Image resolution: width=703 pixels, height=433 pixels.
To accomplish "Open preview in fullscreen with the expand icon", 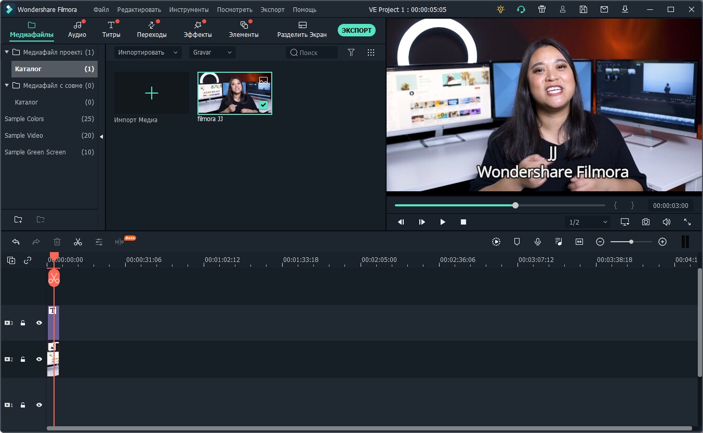I will pyautogui.click(x=687, y=222).
